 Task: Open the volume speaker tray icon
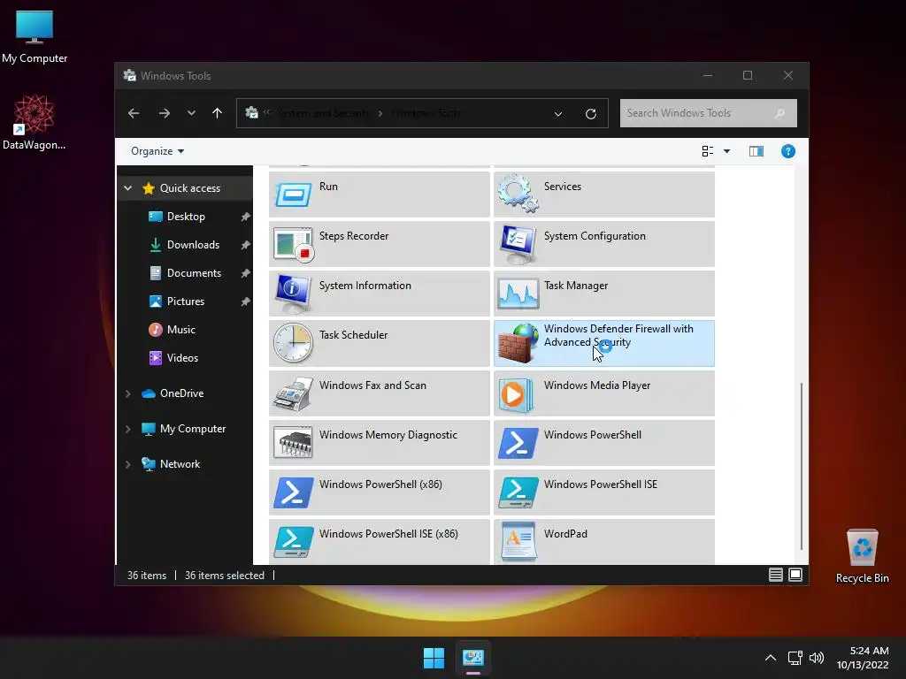817,658
